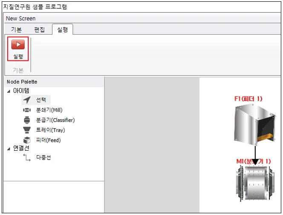Screen dimensions: 283x215
Task: Click the New Screen title bar
Action: point(142,18)
